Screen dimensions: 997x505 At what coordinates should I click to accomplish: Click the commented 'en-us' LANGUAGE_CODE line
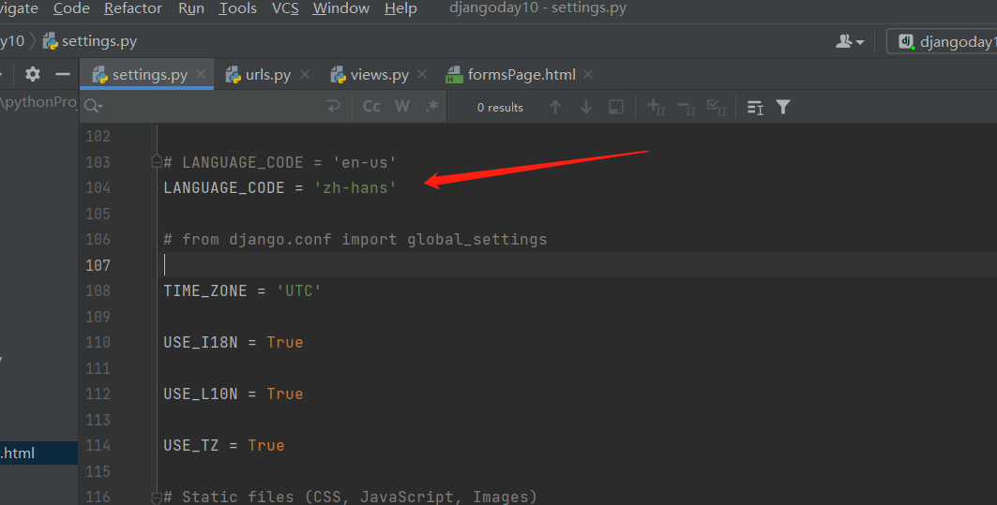tap(279, 163)
